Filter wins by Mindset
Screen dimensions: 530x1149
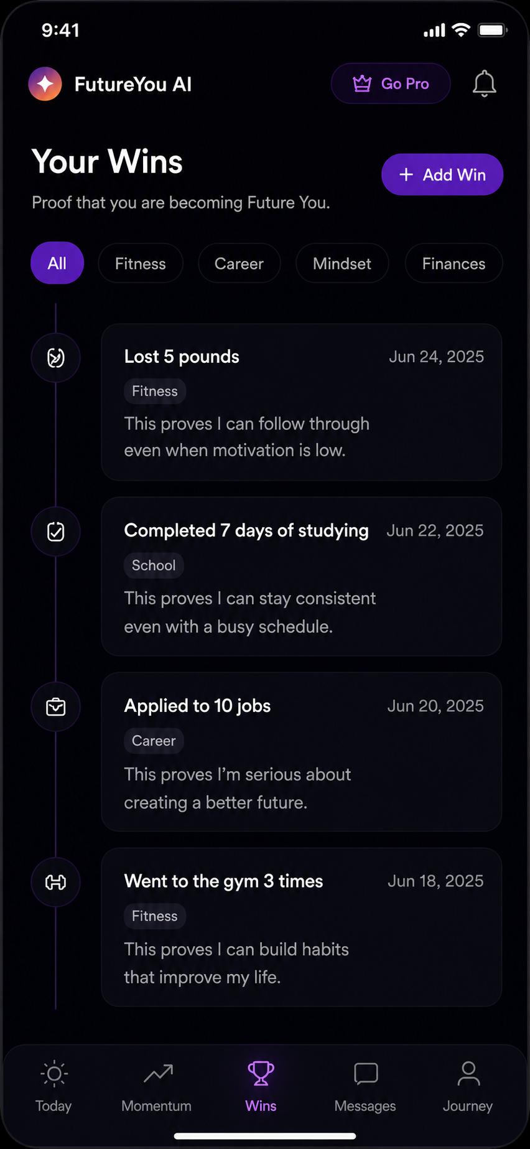[x=342, y=263]
